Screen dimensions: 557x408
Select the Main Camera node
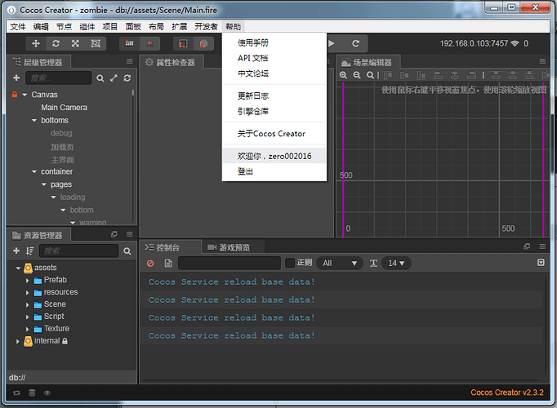point(64,107)
